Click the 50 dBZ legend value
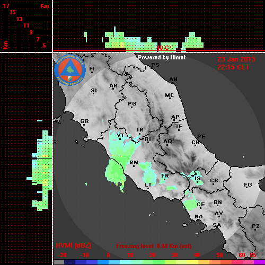Image resolution: width=265 pixels, height=265 pixels. pos(219,255)
